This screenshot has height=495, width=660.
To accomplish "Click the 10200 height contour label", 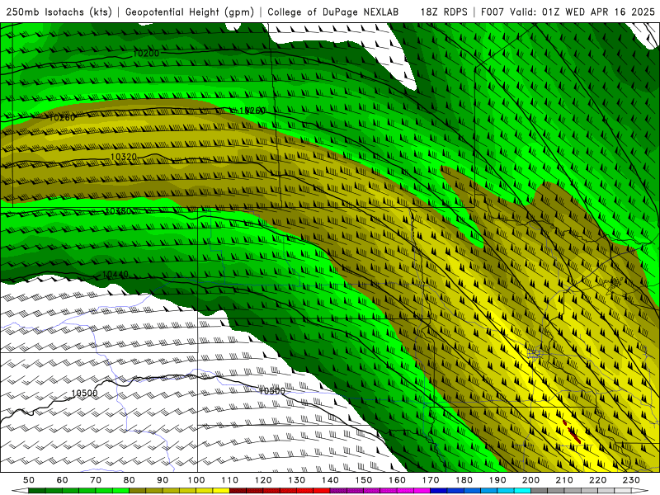I will point(146,54).
